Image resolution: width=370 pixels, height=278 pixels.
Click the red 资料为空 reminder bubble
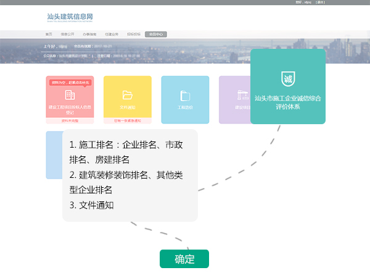pos(70,82)
